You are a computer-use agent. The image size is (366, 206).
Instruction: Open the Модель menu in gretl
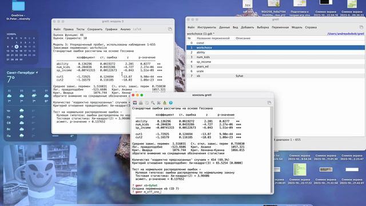[x=297, y=27]
